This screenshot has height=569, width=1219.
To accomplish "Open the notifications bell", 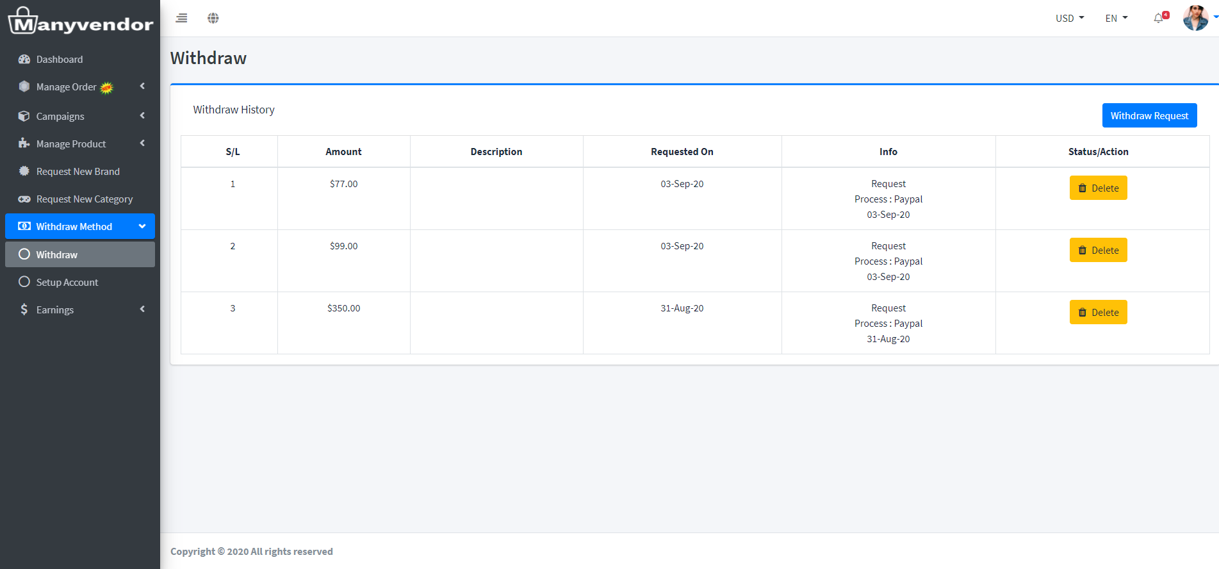I will tap(1159, 18).
